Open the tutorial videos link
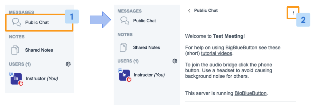Screen dimensions: 313x108 [216, 53]
